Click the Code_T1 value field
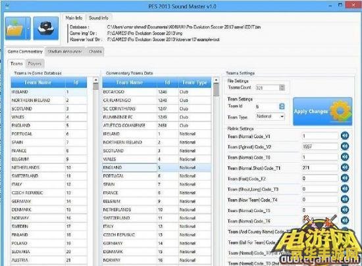This screenshot has height=266, width=362. tap(320, 167)
